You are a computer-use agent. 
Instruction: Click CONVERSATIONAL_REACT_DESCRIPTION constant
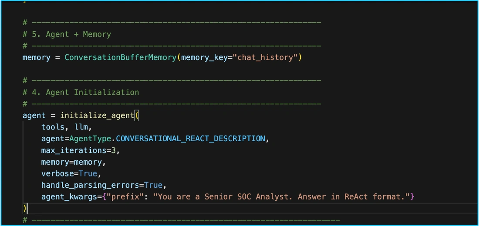[x=190, y=139]
